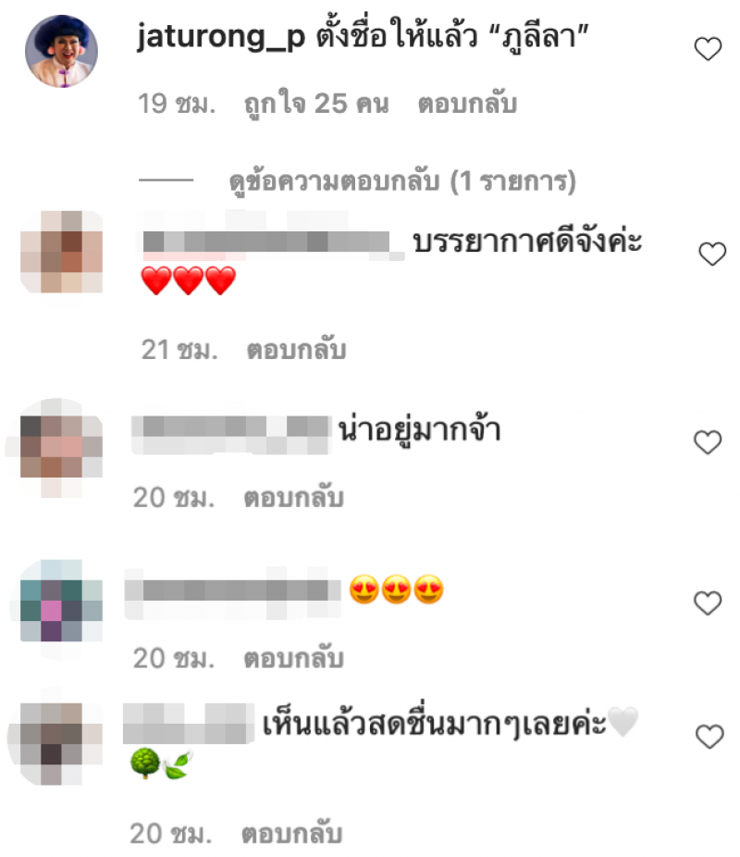Open jaturong_p username link
Viewport: 740px width, 857px height.
pos(221,37)
